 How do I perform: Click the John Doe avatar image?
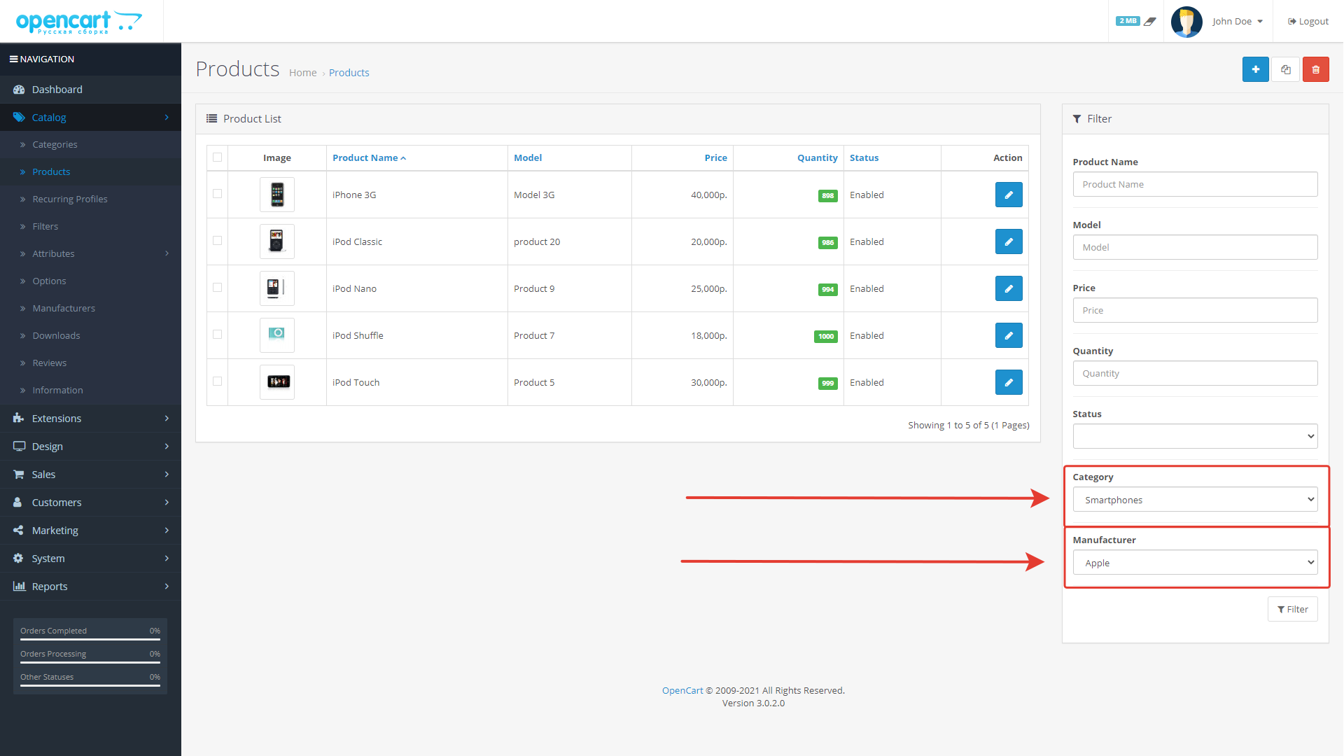click(1186, 21)
